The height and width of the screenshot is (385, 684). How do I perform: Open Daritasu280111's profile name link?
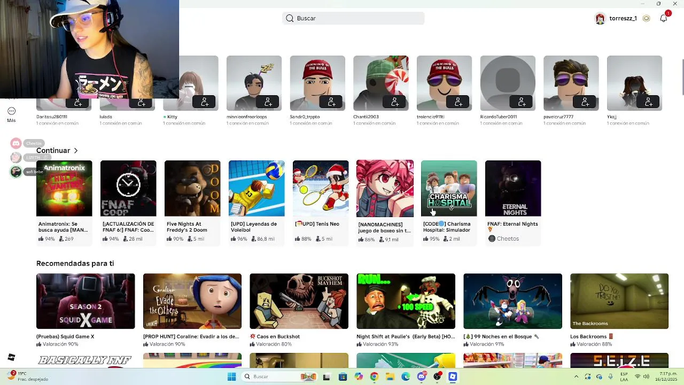pyautogui.click(x=52, y=117)
